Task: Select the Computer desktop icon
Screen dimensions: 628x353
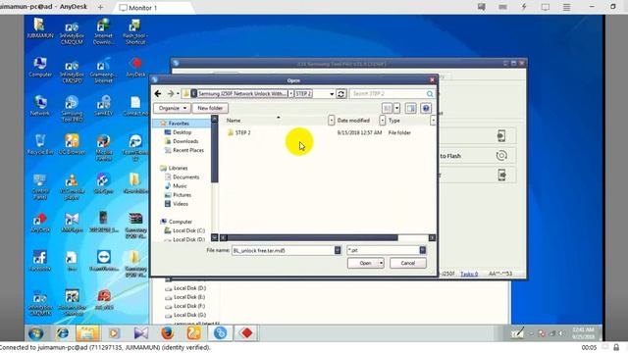Action: point(40,67)
